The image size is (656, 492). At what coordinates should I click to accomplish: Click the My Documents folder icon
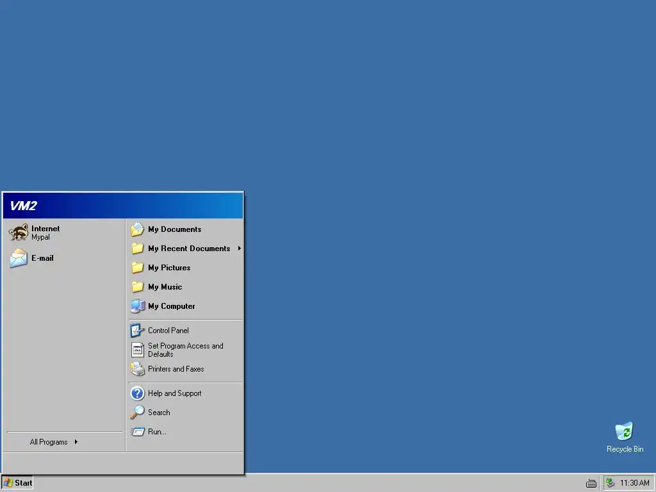pos(137,229)
